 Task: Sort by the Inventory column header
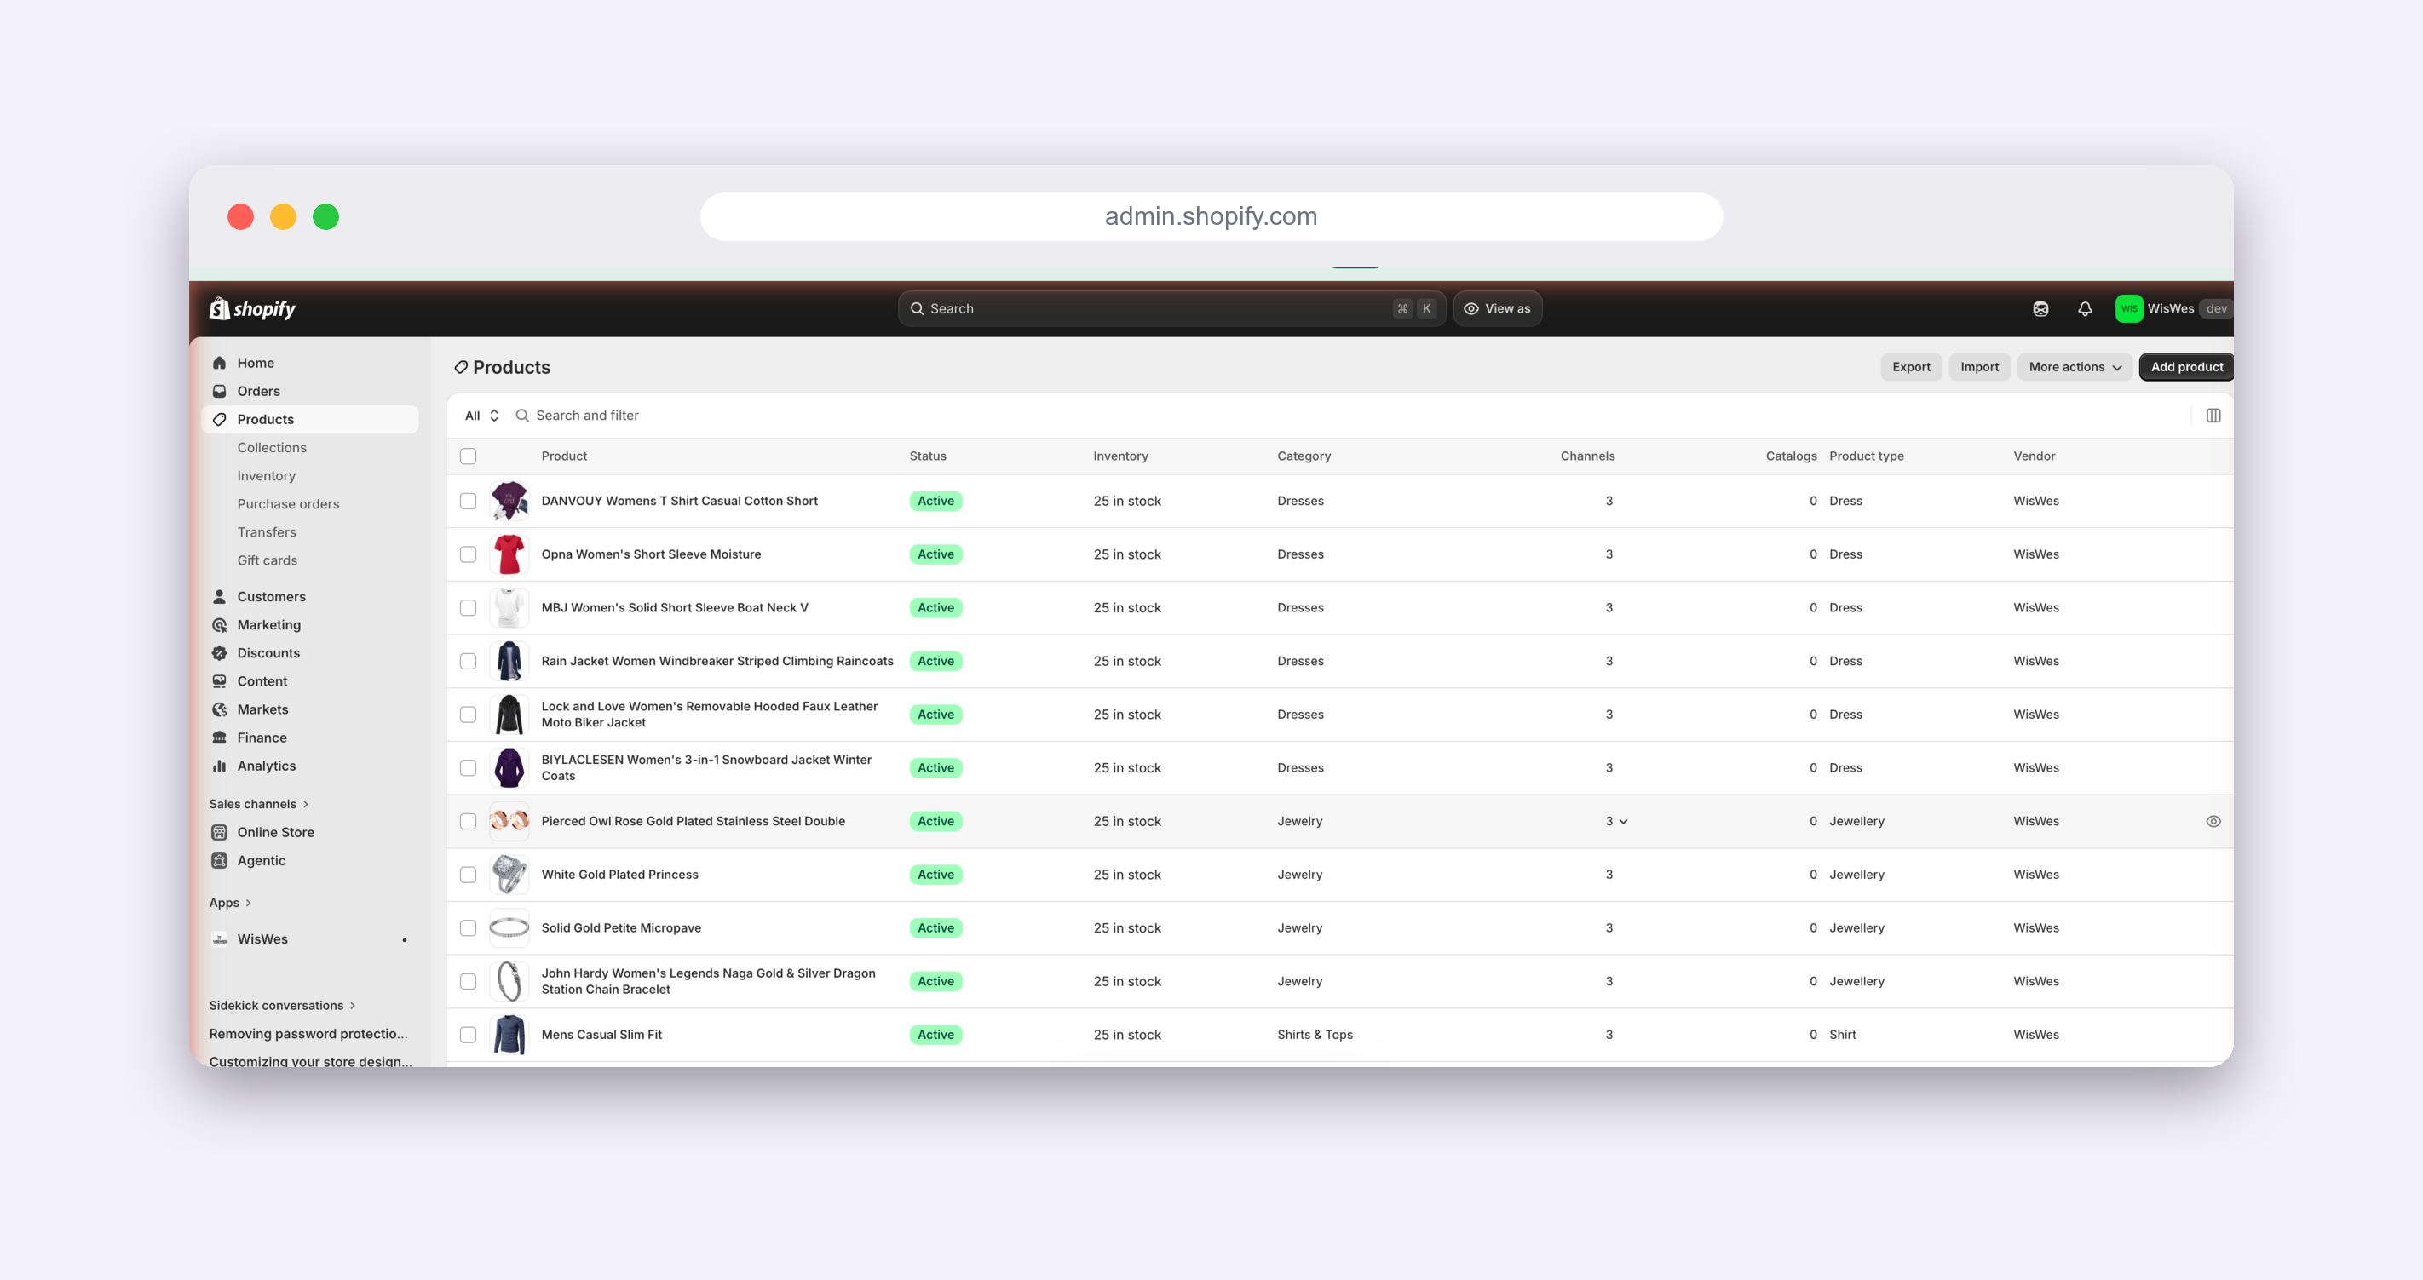[x=1120, y=456]
